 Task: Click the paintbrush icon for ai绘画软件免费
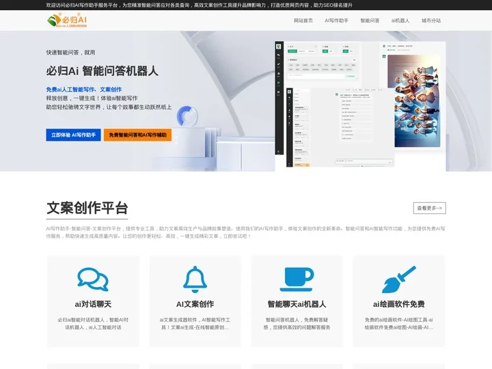(x=399, y=279)
